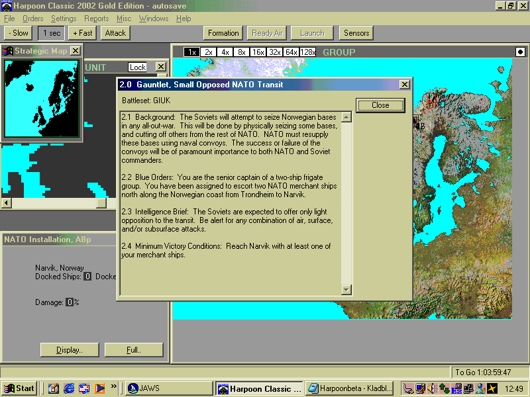Set group map zoom to 8x
Screen dimensions: 530x397
click(241, 52)
